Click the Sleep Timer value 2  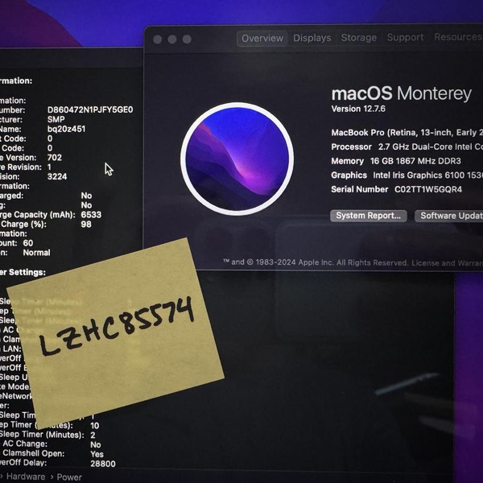click(93, 436)
